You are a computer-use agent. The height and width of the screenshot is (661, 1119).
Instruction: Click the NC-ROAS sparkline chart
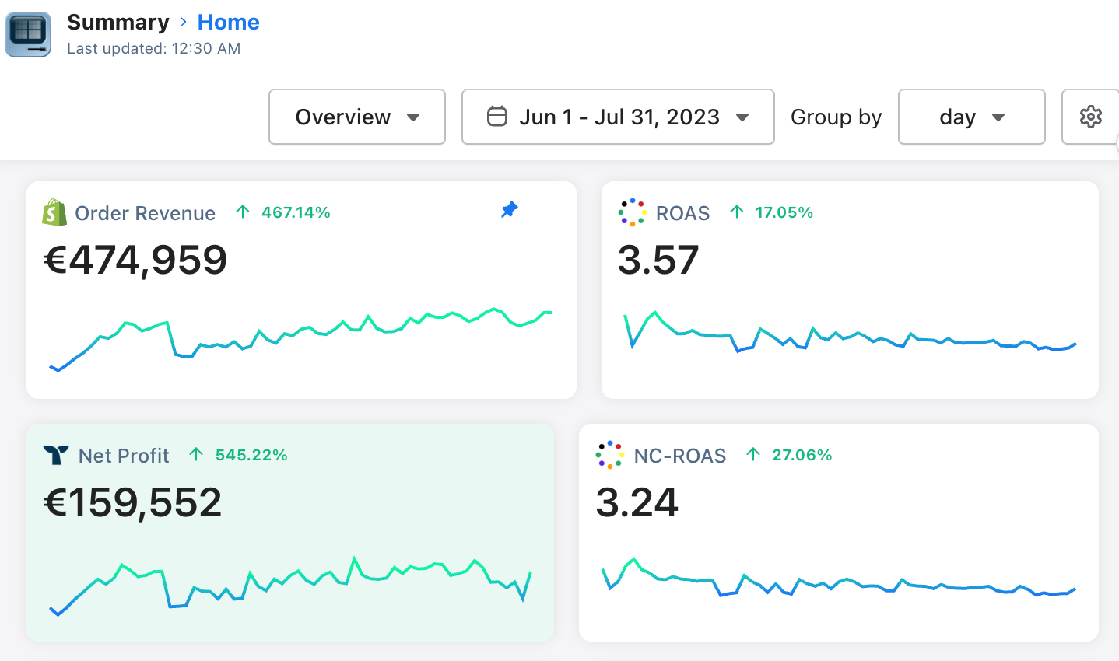point(839,578)
